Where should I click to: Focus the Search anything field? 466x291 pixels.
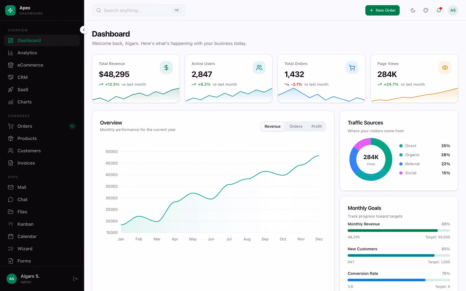139,10
